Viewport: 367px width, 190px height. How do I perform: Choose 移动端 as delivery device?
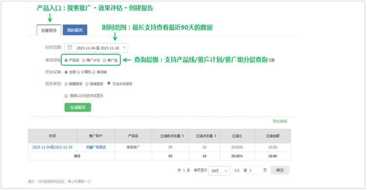click(94, 72)
